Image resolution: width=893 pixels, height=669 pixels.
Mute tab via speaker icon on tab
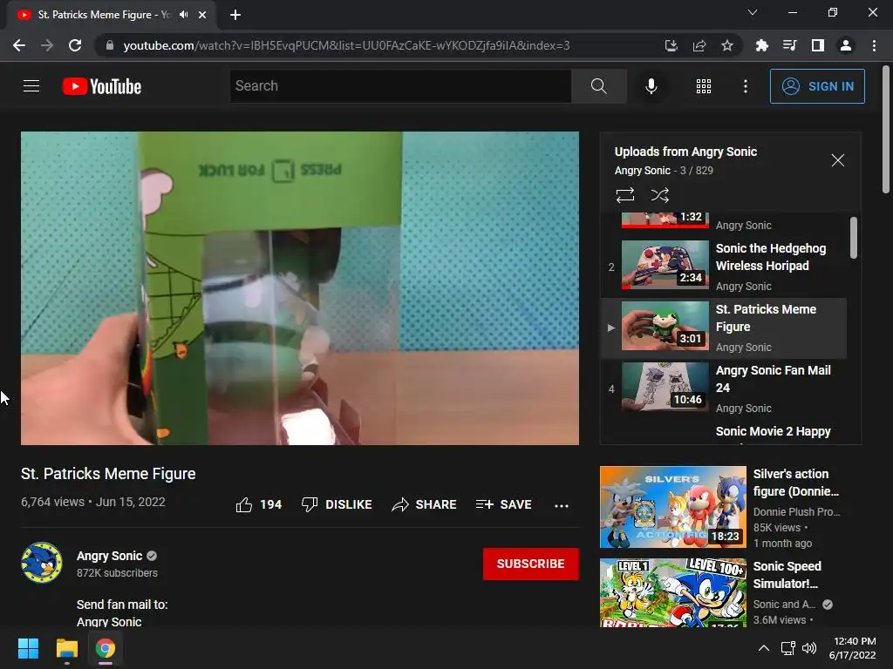(x=183, y=15)
